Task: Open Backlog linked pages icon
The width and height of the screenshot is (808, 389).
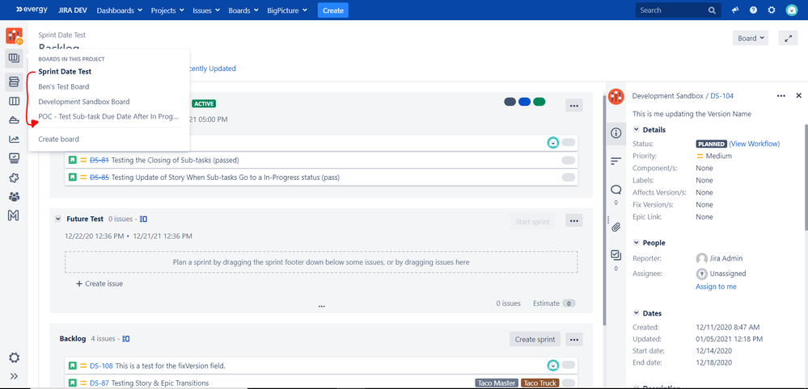Action: coord(126,339)
